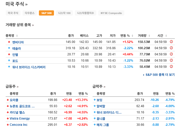Switch to the 다우존스 tab
179x132 pixels.
(x=30, y=13)
